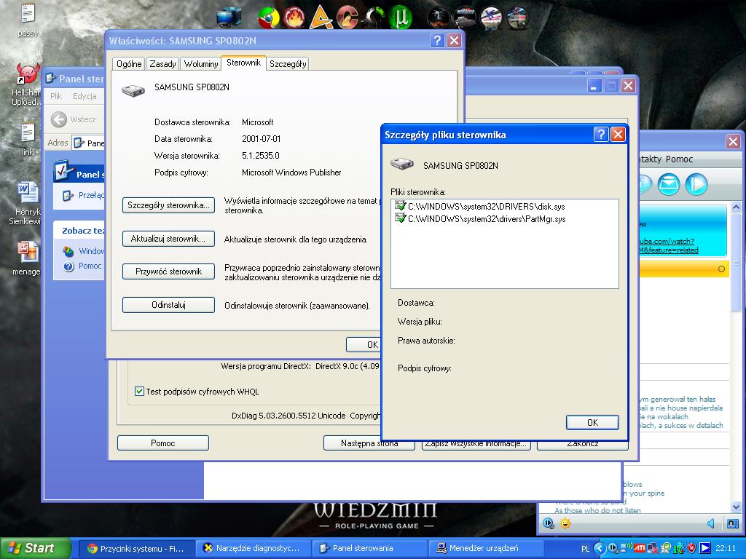Open the flame-icon burning app in dock
The image size is (746, 559).
tap(294, 17)
